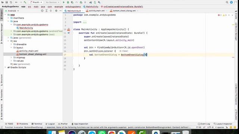Click the Sync/Reload from disk icon
The width and height of the screenshot is (239, 134).
click(11, 2)
